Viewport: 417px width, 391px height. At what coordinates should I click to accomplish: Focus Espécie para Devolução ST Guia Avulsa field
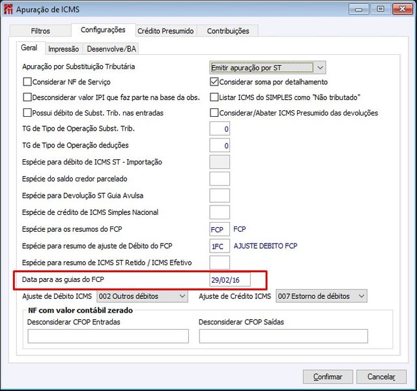tap(220, 196)
